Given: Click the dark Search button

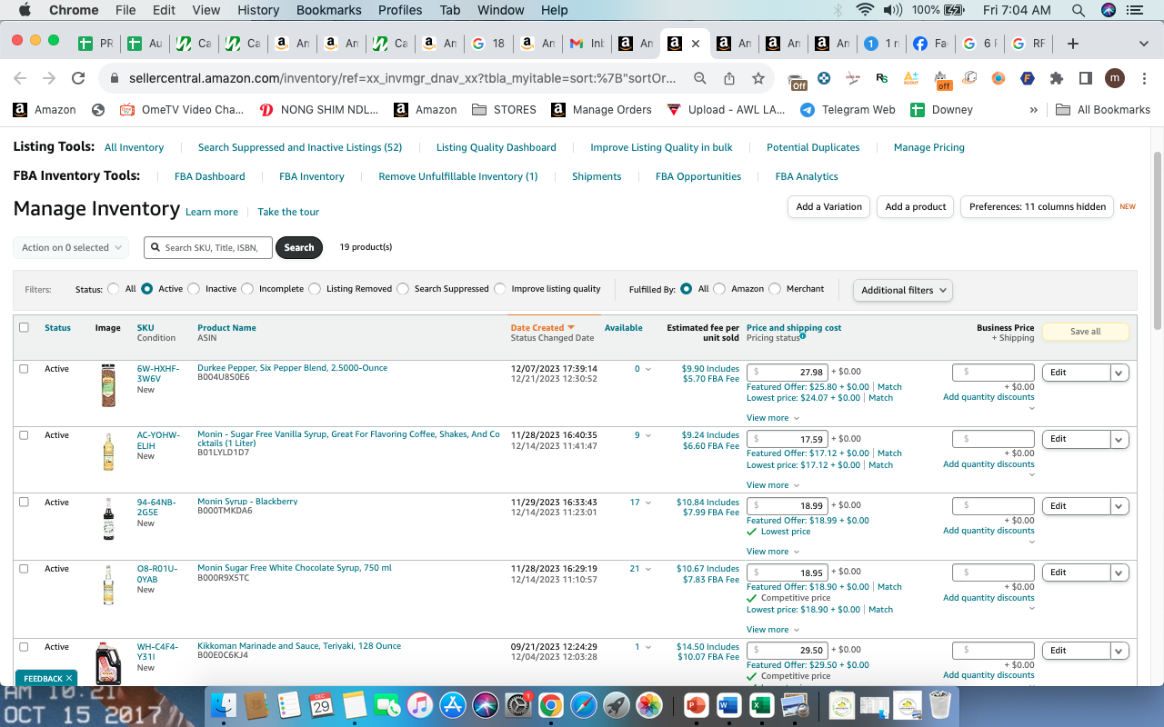Looking at the screenshot, I should pos(299,247).
